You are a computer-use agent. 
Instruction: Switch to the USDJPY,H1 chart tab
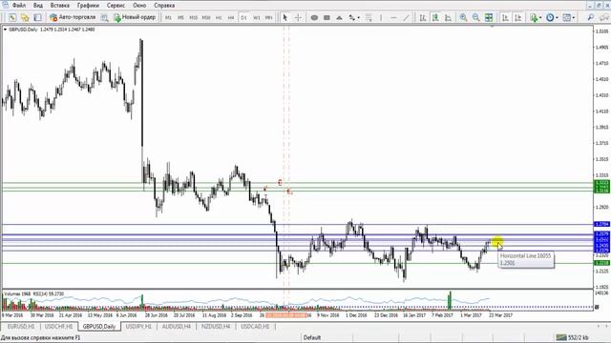[x=138, y=327]
